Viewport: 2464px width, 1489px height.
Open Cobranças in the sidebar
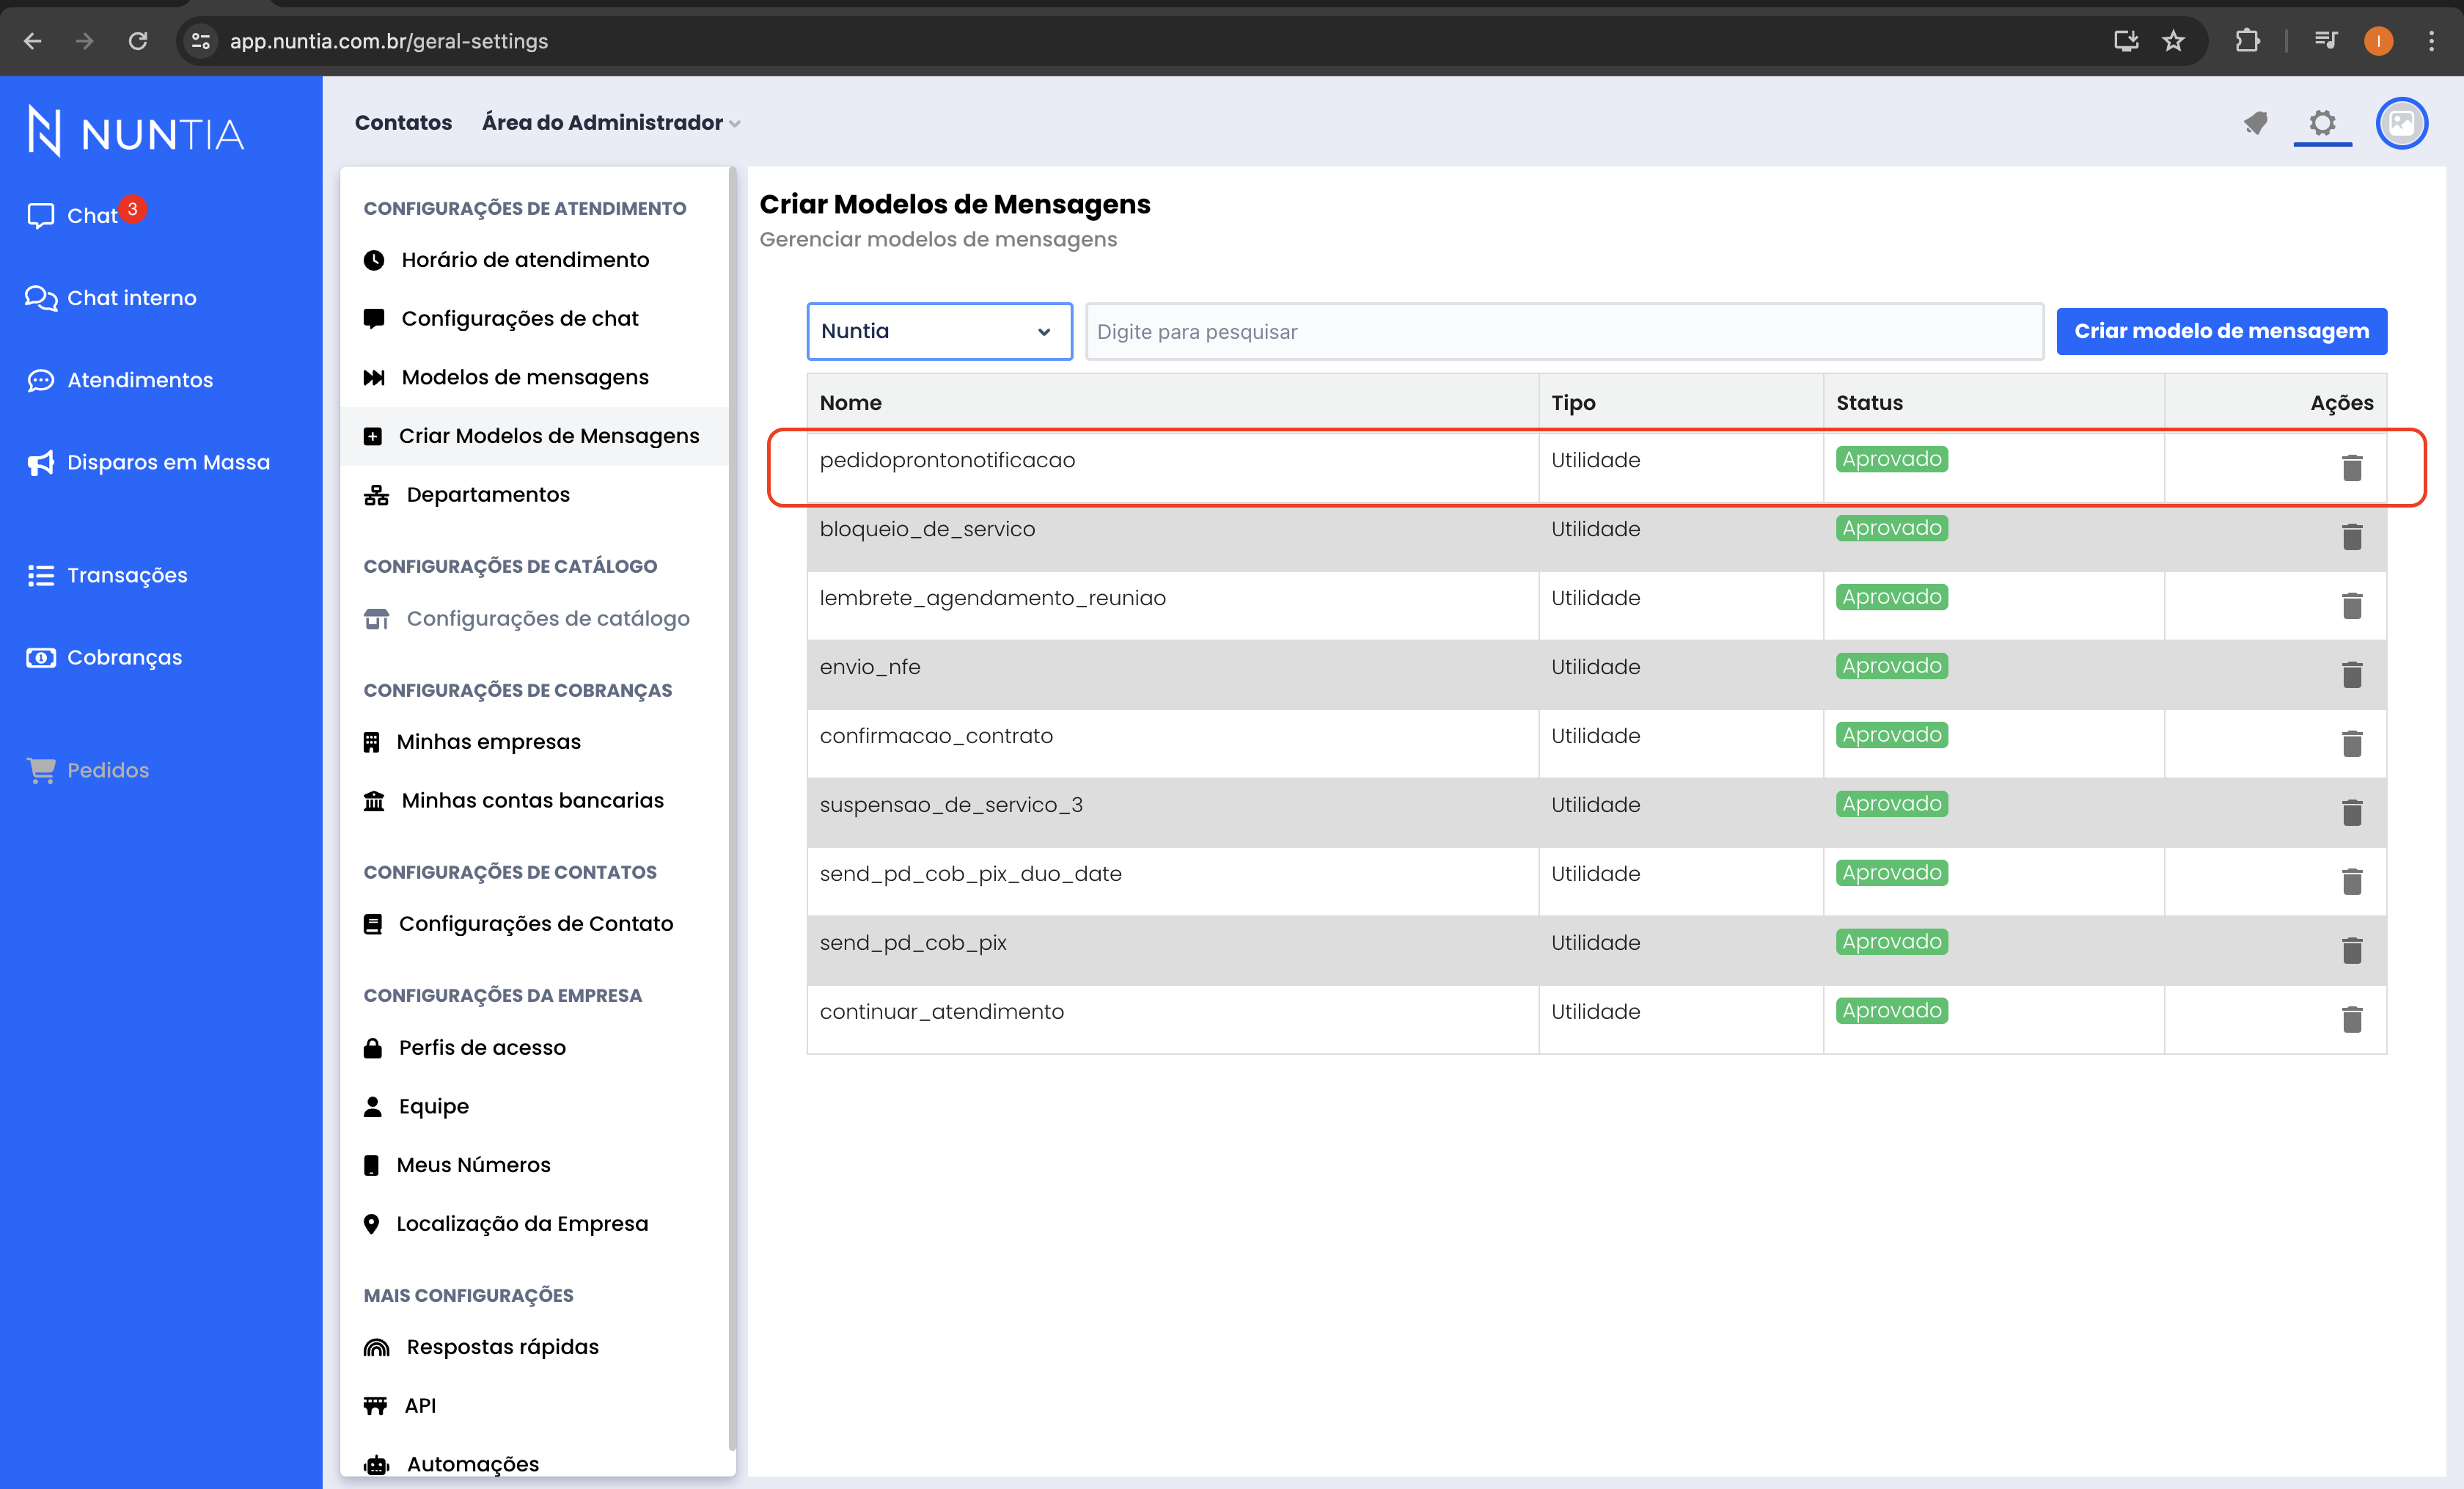[x=104, y=657]
